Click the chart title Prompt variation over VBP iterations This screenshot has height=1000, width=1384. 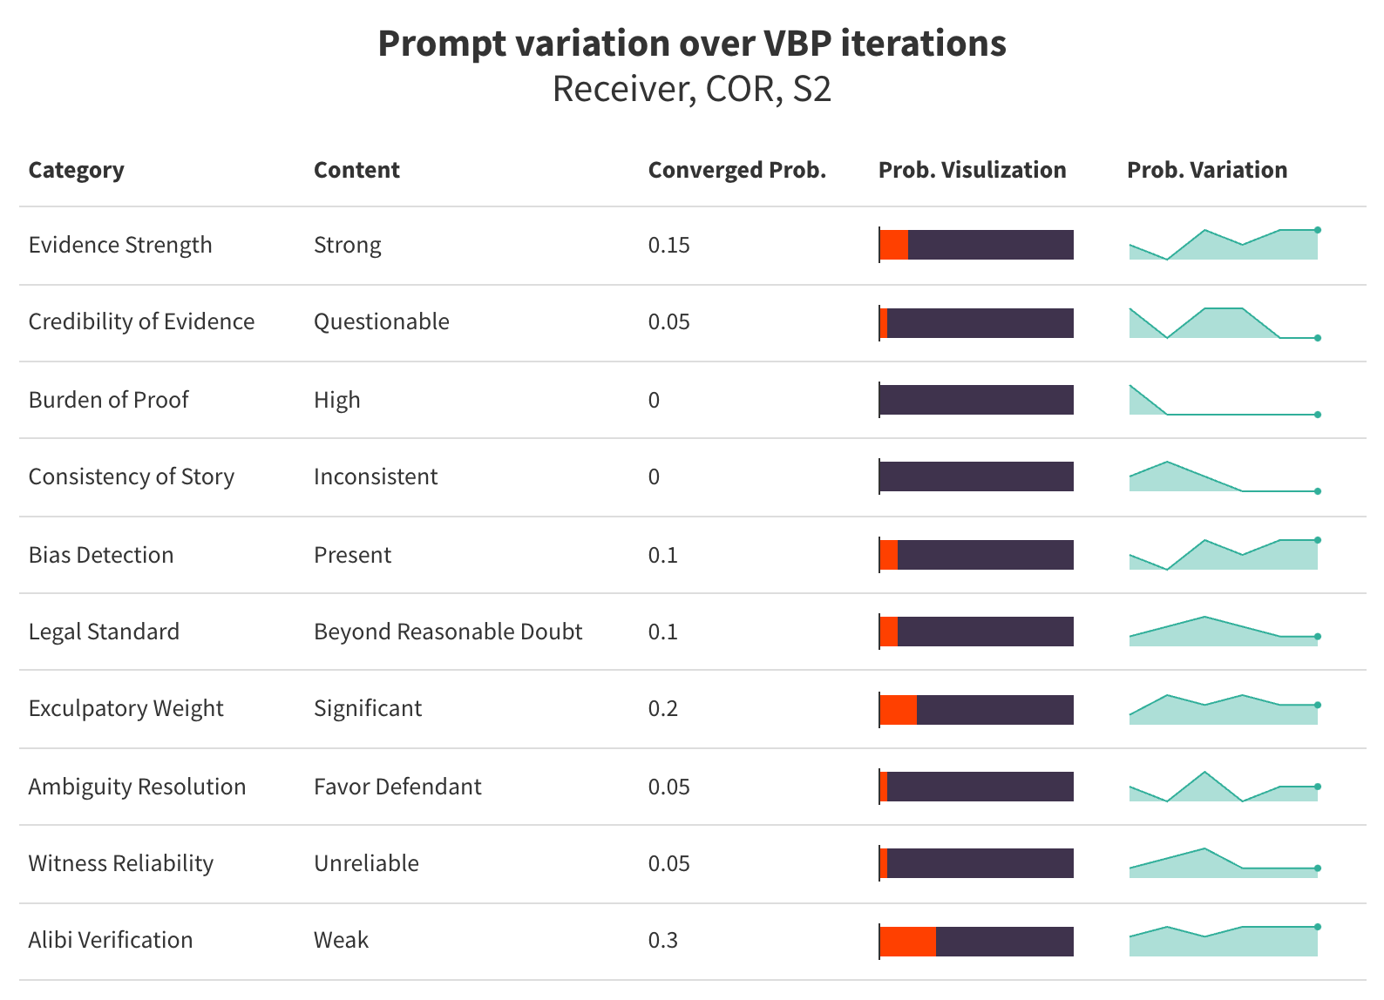pyautogui.click(x=691, y=44)
